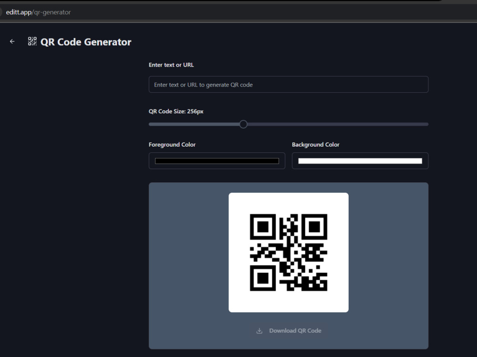Click the 'Background Color' label
This screenshot has height=357, width=477.
[315, 145]
